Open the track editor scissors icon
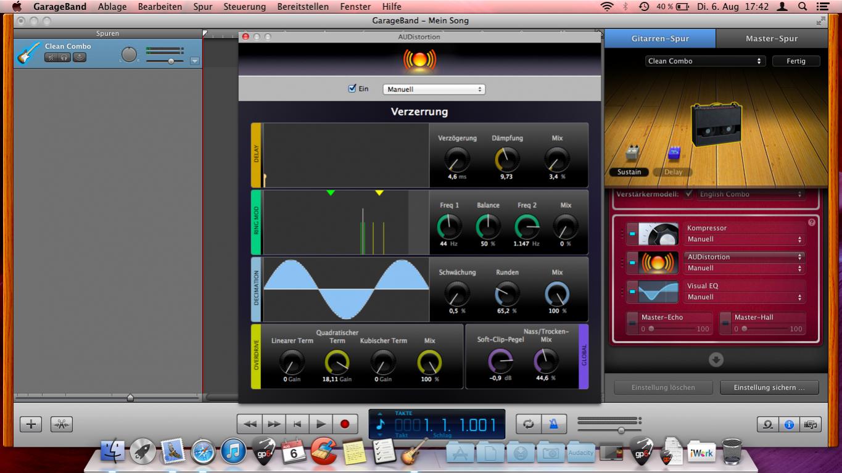This screenshot has height=473, width=842. (x=62, y=424)
